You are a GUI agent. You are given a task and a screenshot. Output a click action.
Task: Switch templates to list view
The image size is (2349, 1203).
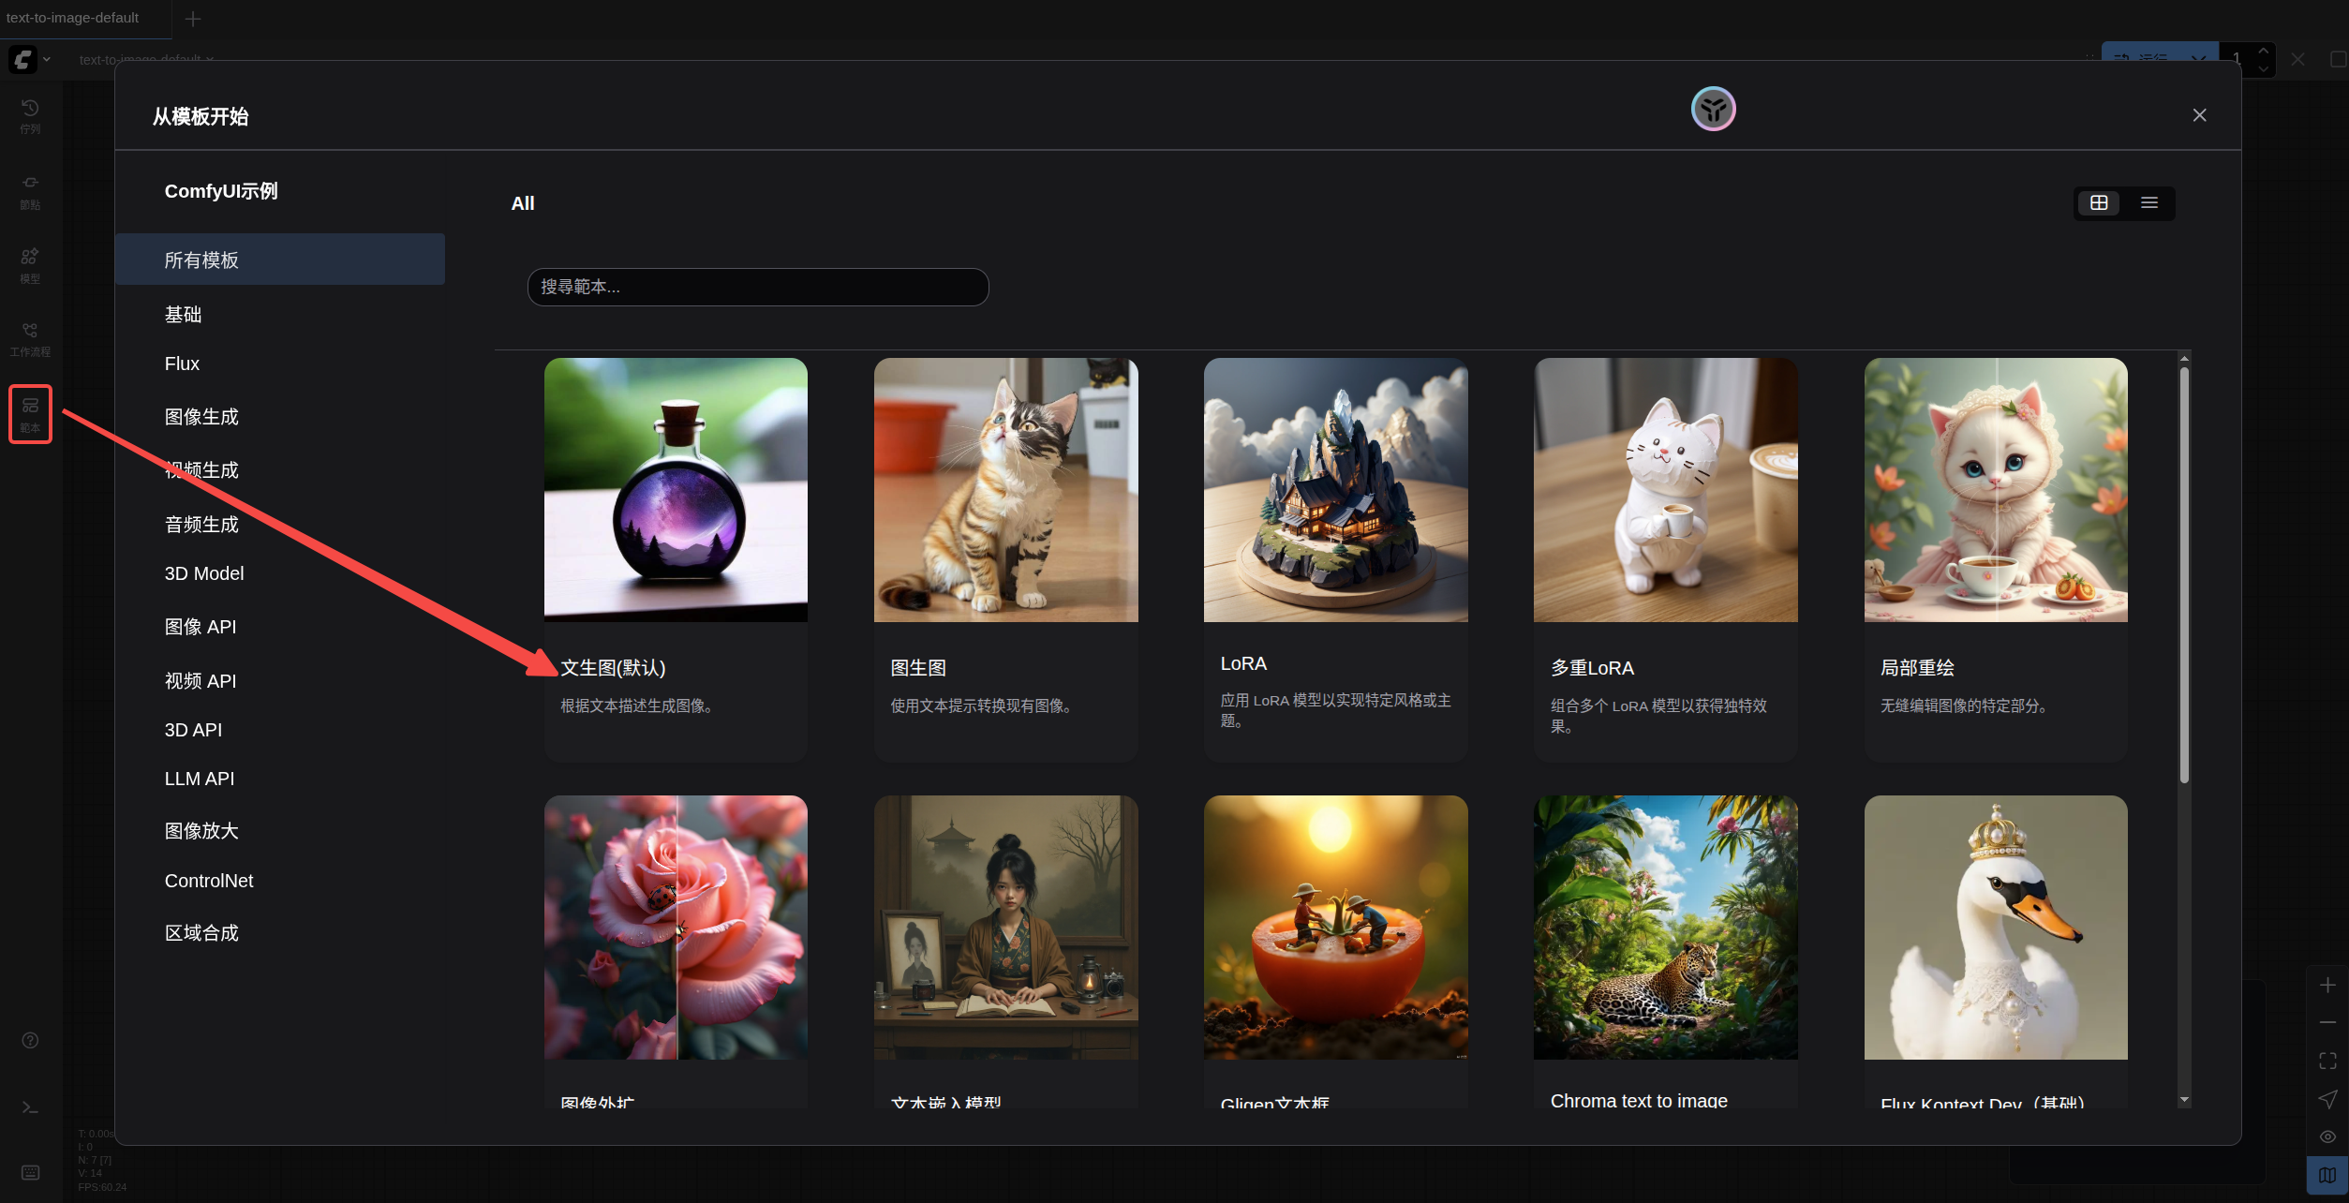tap(2149, 202)
